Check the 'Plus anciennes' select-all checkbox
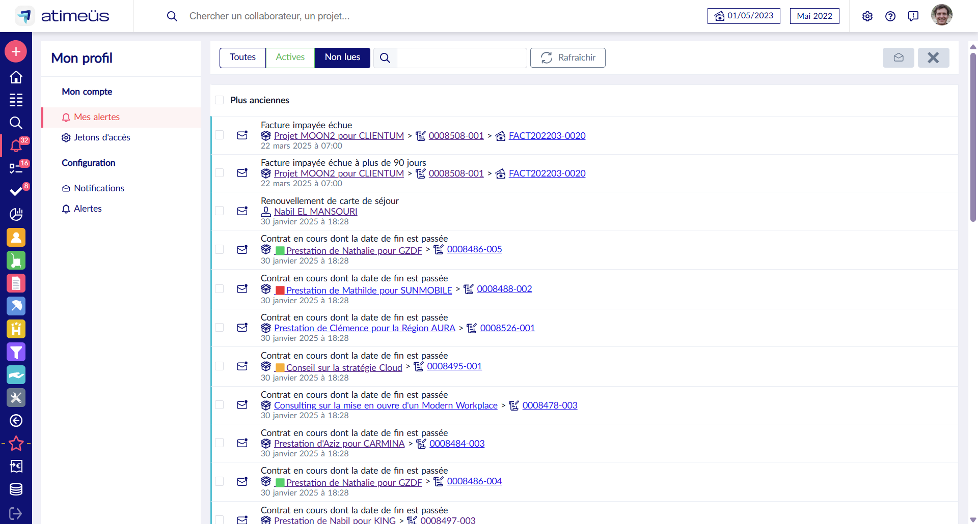 coord(220,100)
